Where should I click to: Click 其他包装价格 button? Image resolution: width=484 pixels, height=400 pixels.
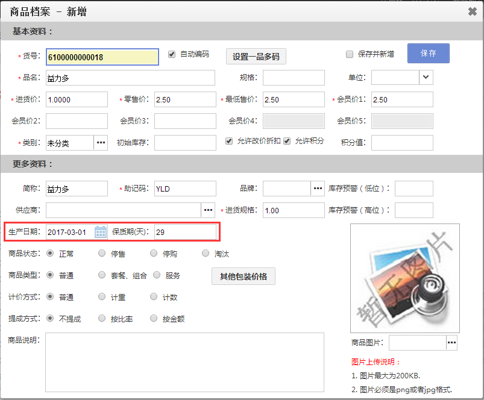coord(244,277)
